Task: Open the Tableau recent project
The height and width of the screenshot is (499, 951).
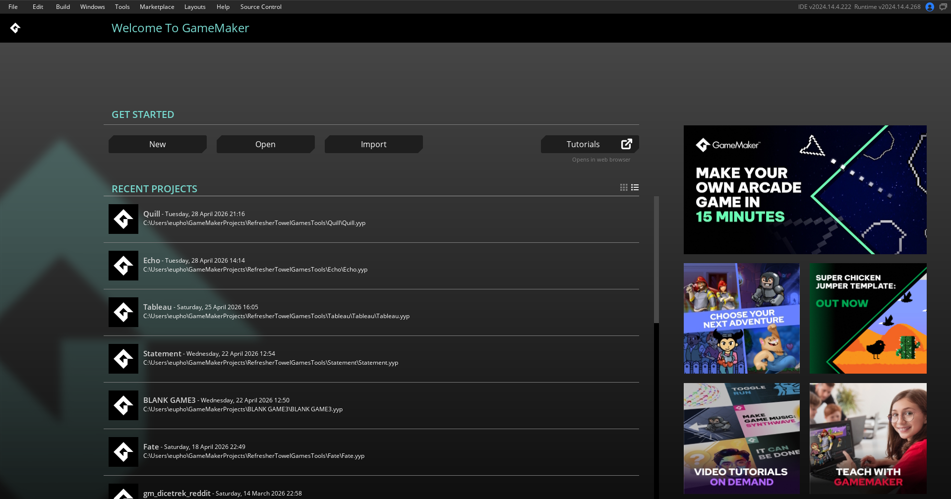Action: (x=371, y=312)
